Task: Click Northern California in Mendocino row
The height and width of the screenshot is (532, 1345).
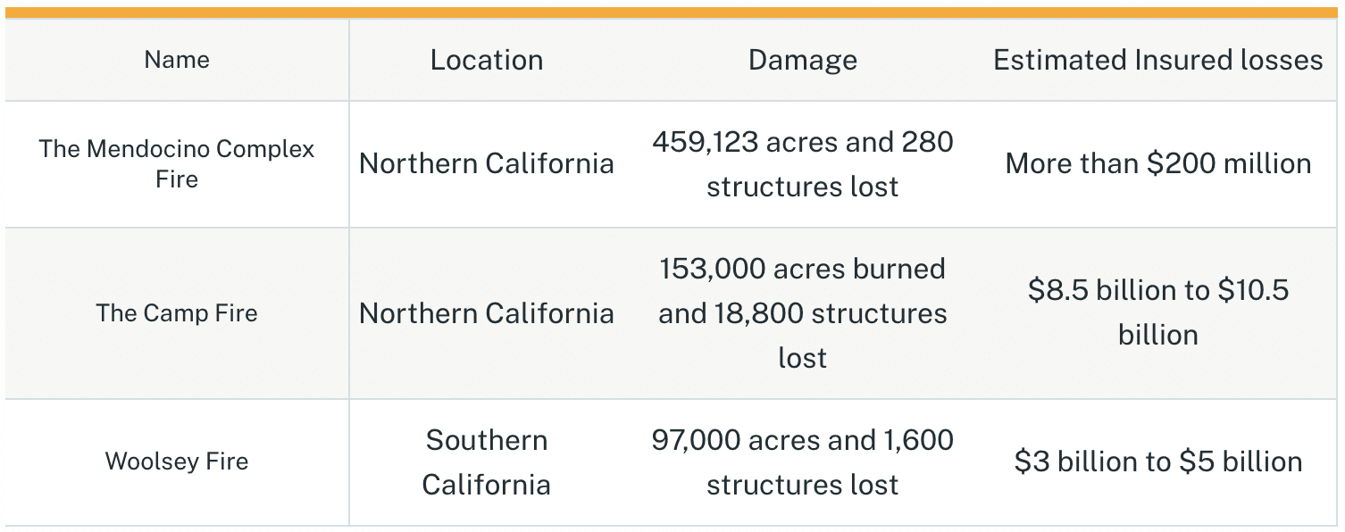Action: pos(487,164)
